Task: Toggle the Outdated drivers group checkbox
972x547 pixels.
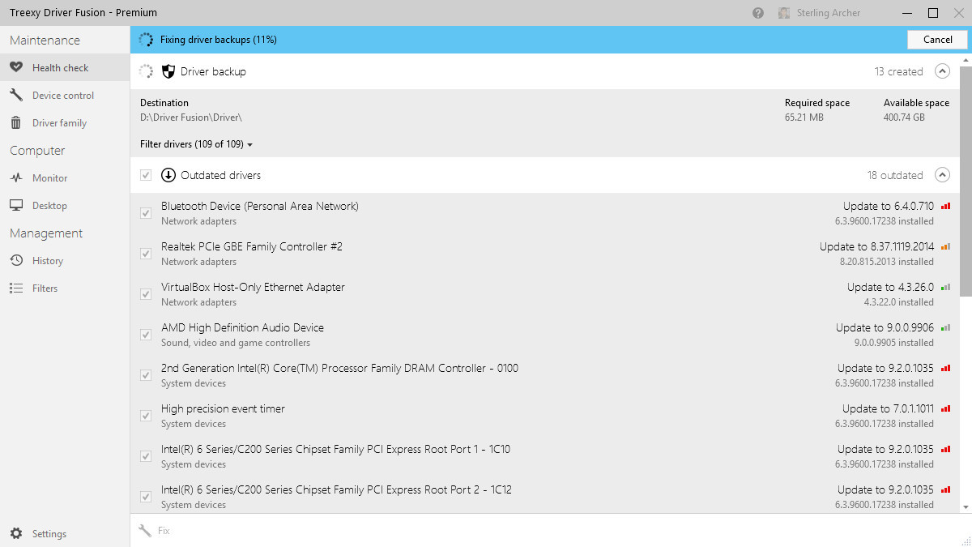Action: [x=146, y=175]
